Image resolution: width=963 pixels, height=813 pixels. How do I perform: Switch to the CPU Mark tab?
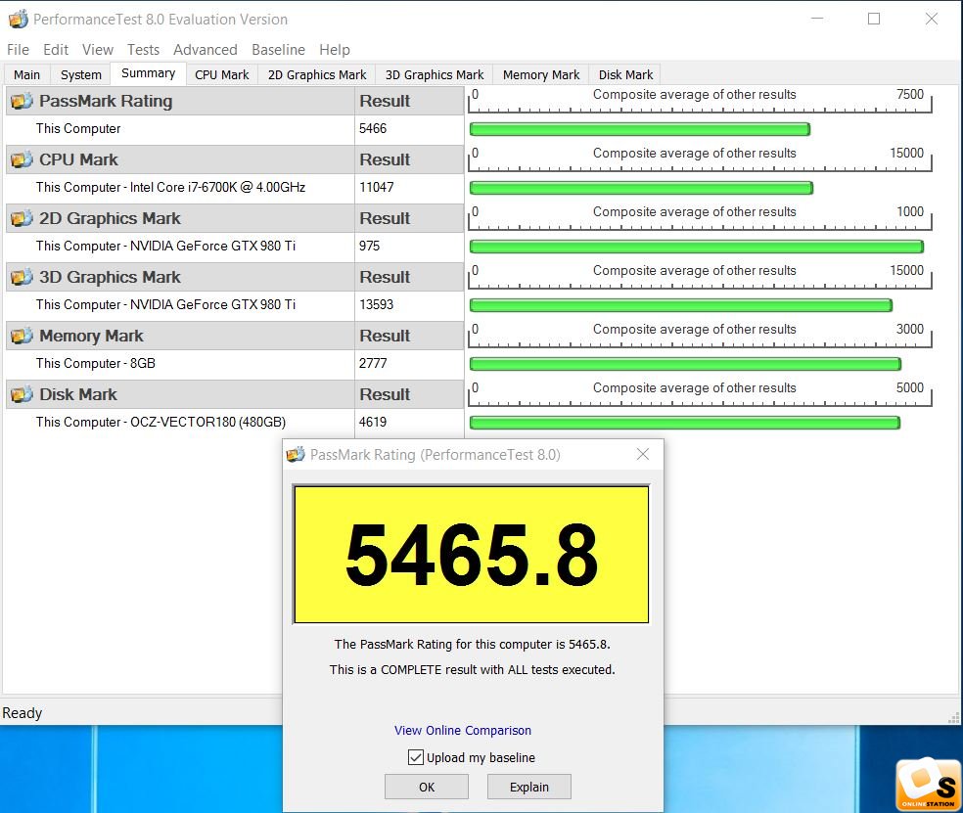point(222,75)
